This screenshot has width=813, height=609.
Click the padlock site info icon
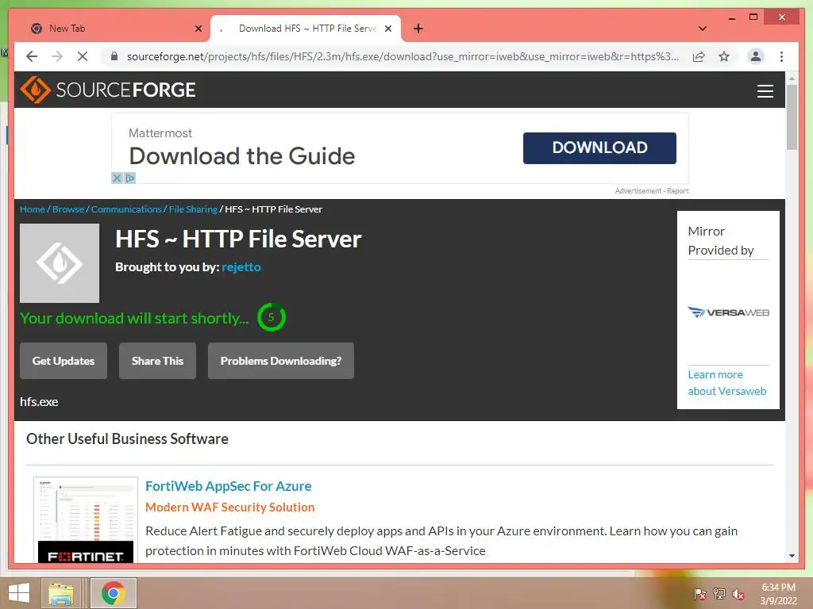[114, 56]
